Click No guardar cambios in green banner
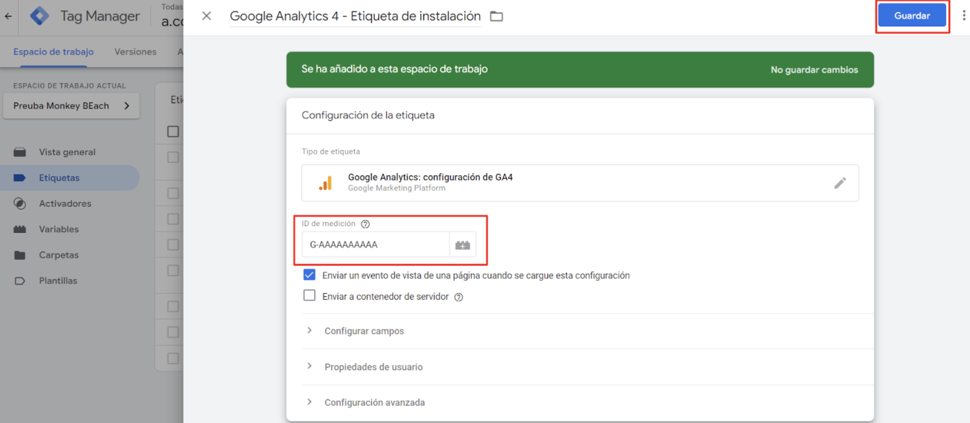 [x=814, y=70]
